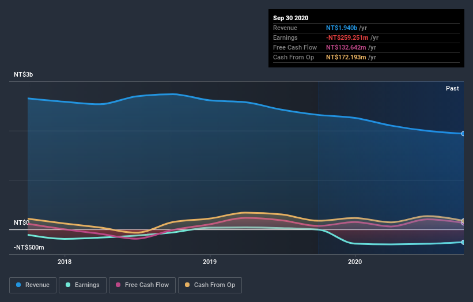The image size is (473, 302).
Task: Click the -NT$500m y-axis label
Action: [x=29, y=247]
